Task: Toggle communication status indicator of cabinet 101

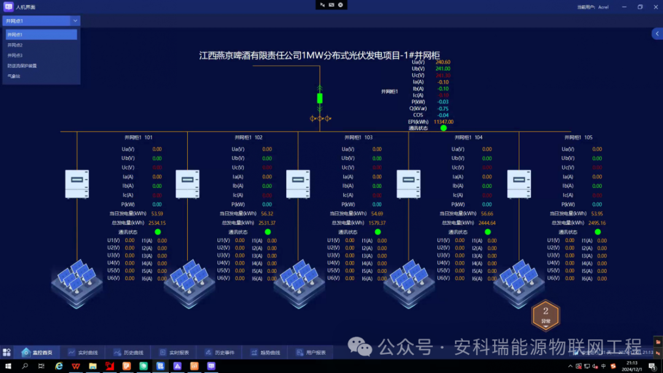Action: 158,232
